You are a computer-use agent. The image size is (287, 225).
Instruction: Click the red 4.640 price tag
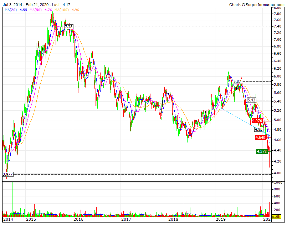click(261, 137)
